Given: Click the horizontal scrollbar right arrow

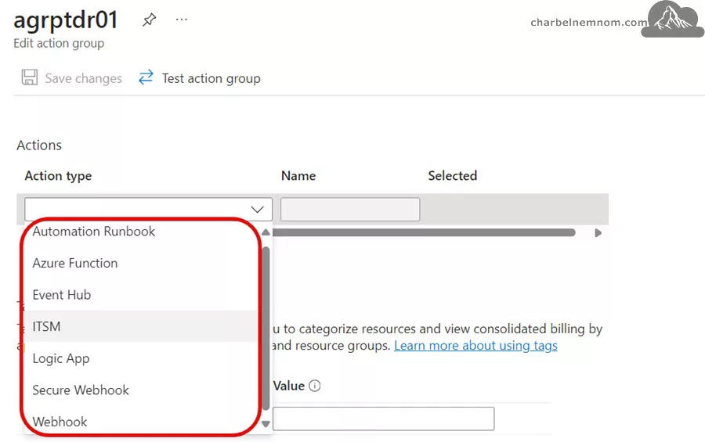Looking at the screenshot, I should (598, 232).
